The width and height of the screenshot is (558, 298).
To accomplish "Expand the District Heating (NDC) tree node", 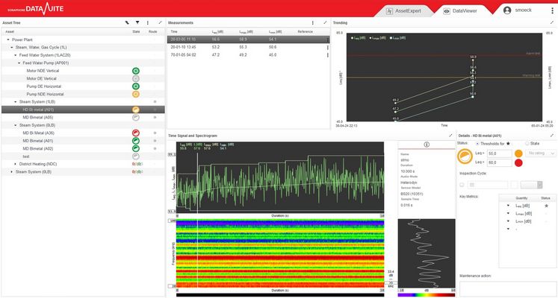I will click(12, 164).
